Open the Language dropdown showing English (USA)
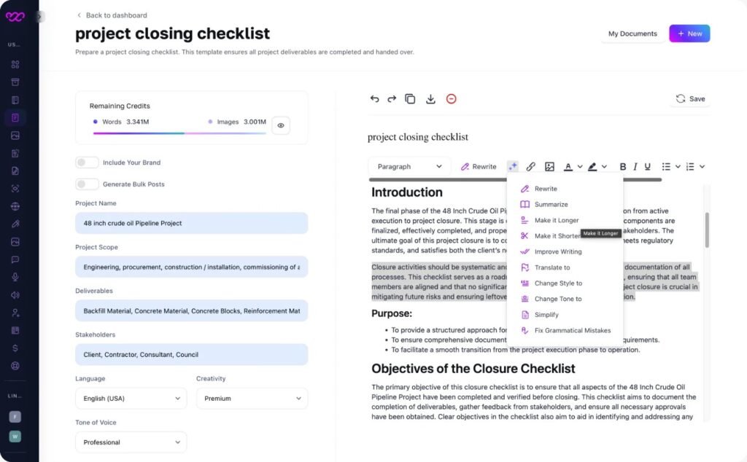The width and height of the screenshot is (747, 462). [131, 399]
